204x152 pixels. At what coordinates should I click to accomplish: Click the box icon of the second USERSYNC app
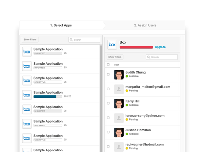coord(27,138)
